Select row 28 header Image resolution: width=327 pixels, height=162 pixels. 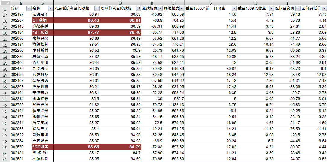tap(5, 20)
